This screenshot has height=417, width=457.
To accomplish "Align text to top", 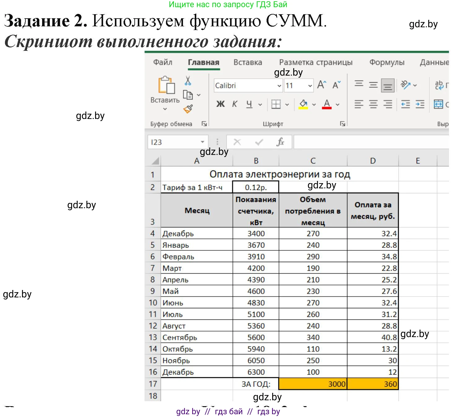I will (359, 84).
